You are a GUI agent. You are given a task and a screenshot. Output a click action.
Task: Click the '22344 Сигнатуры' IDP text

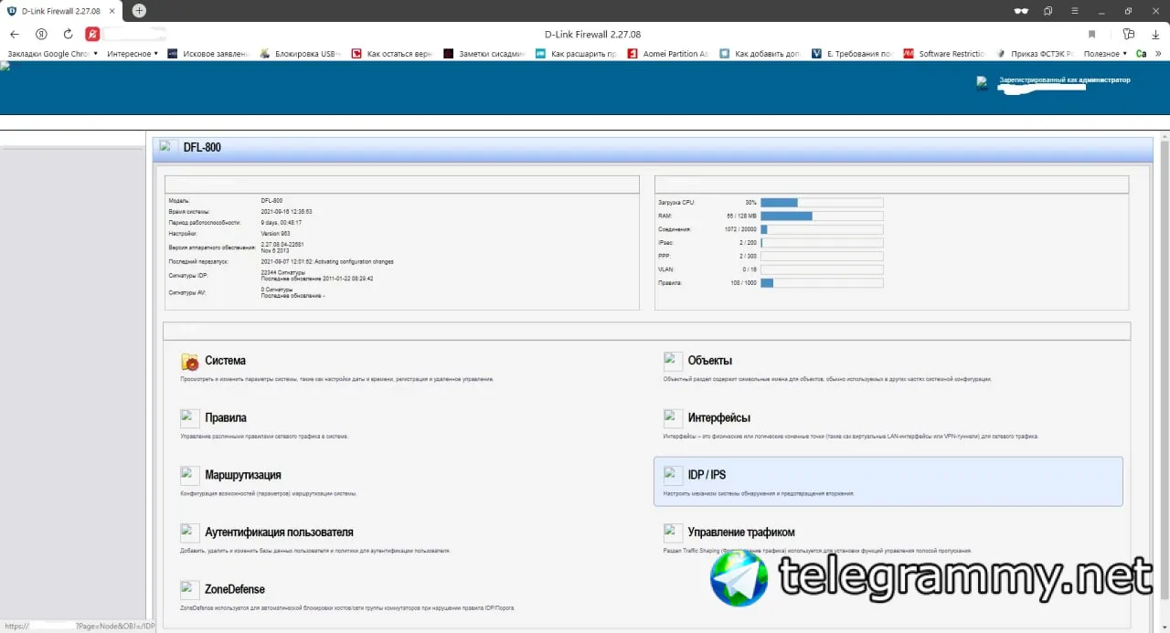[283, 272]
